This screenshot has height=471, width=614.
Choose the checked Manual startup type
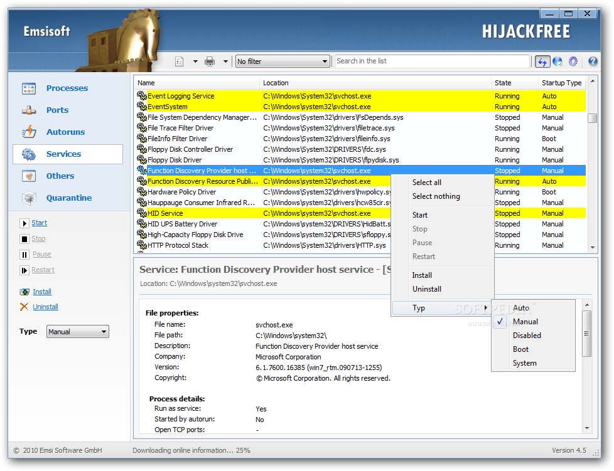pyautogui.click(x=534, y=322)
